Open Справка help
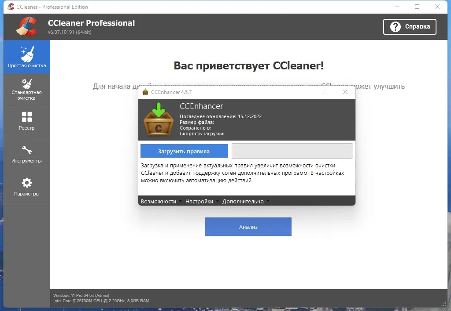Viewport: 451px width, 311px height. (410, 26)
